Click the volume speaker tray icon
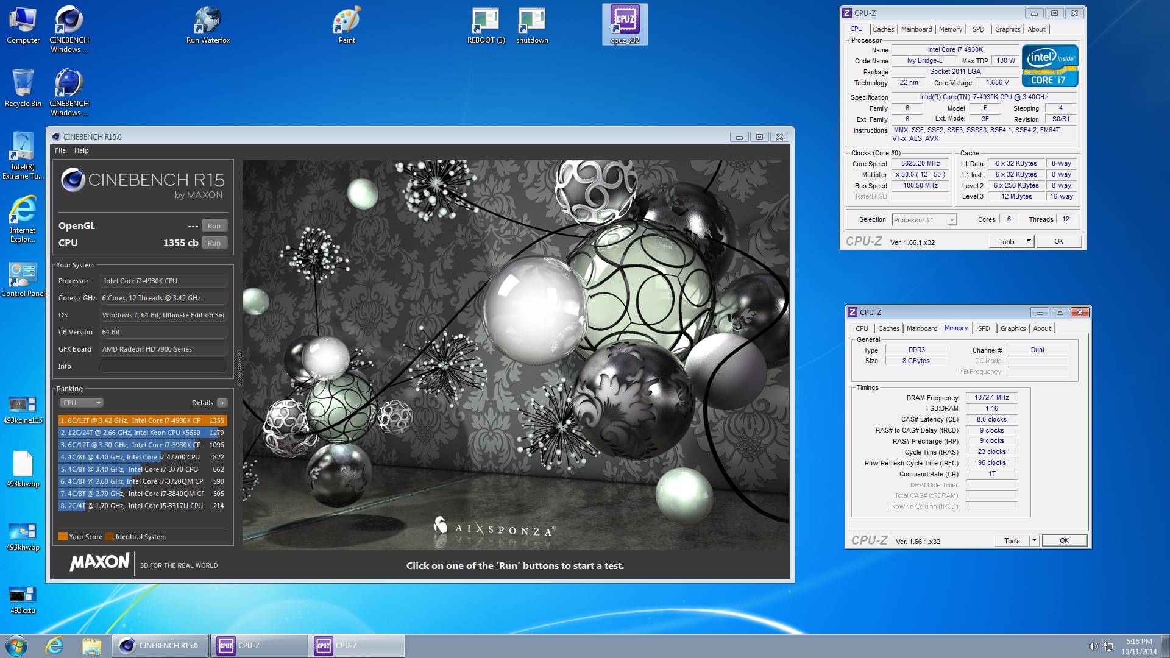Screen dimensions: 1170x658 pos(1093,646)
